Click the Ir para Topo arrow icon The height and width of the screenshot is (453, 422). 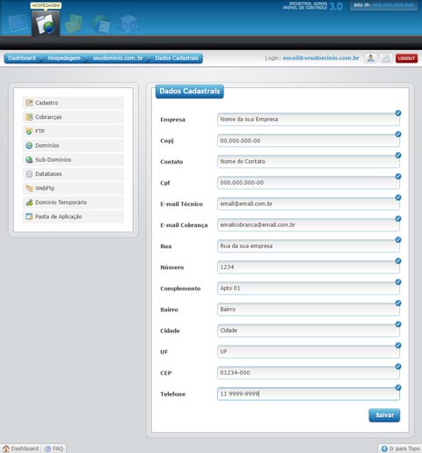coord(384,449)
